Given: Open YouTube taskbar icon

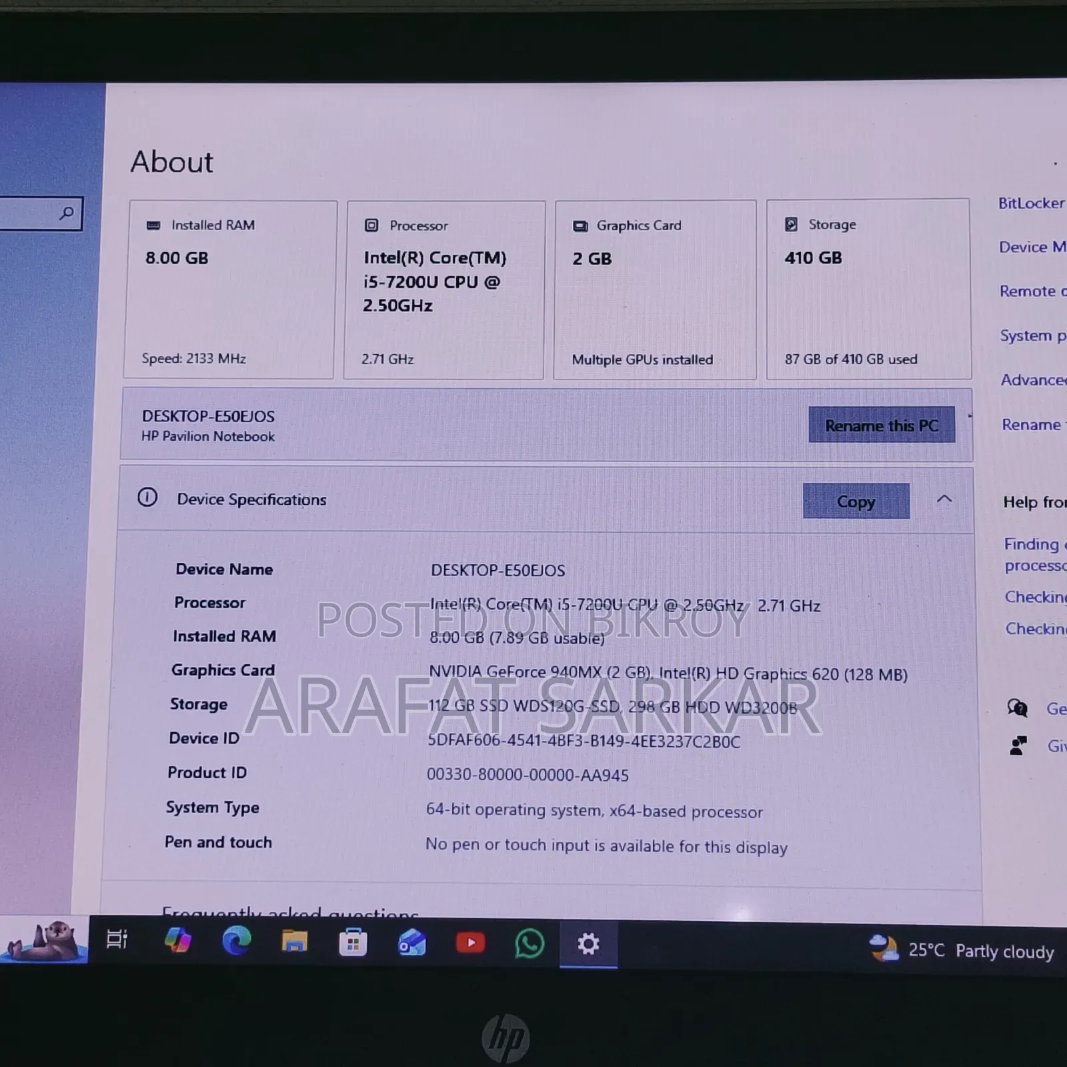Looking at the screenshot, I should point(470,943).
